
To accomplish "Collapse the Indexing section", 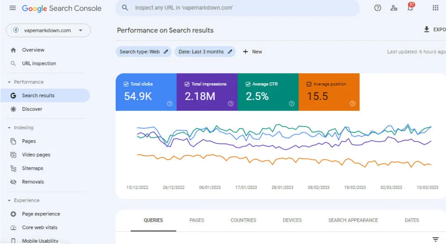I will pyautogui.click(x=9, y=127).
